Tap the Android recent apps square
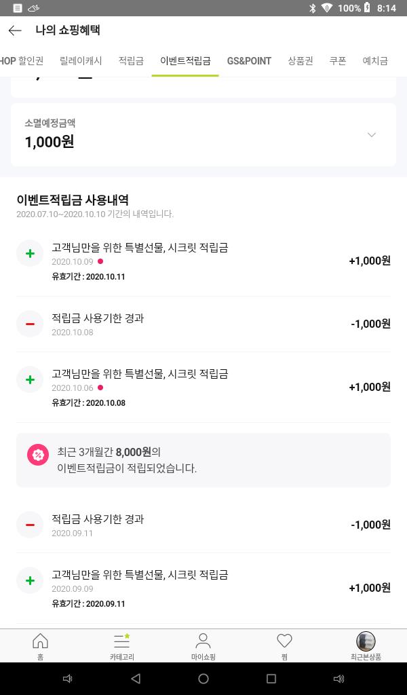The width and height of the screenshot is (407, 695). (271, 679)
